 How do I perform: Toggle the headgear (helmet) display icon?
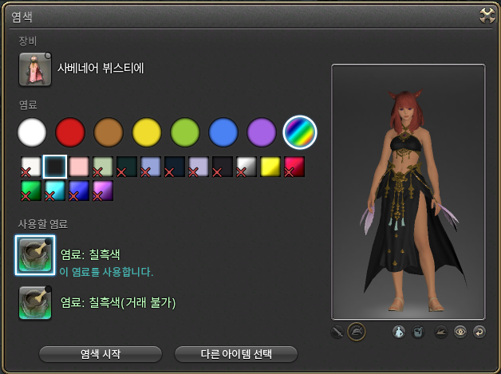357,332
